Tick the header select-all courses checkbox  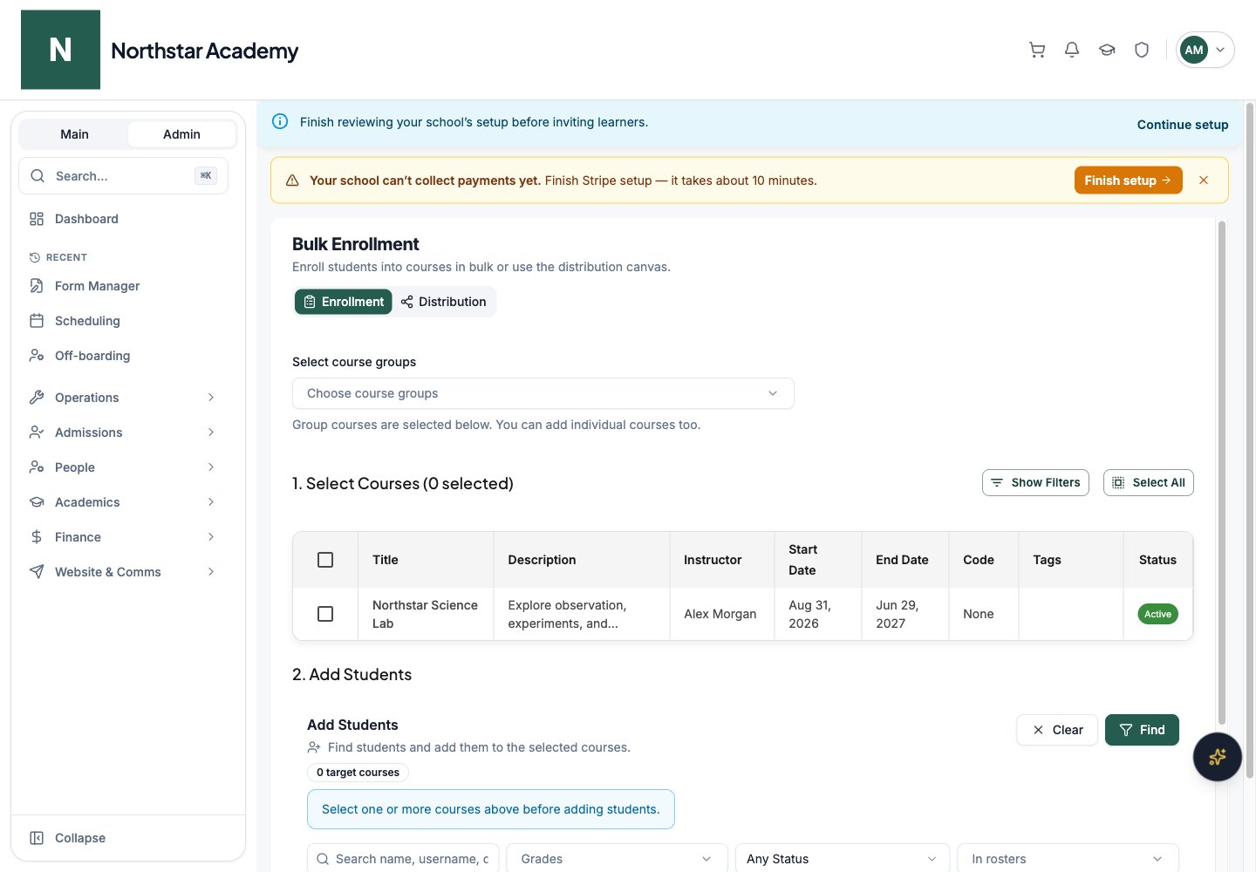(325, 560)
